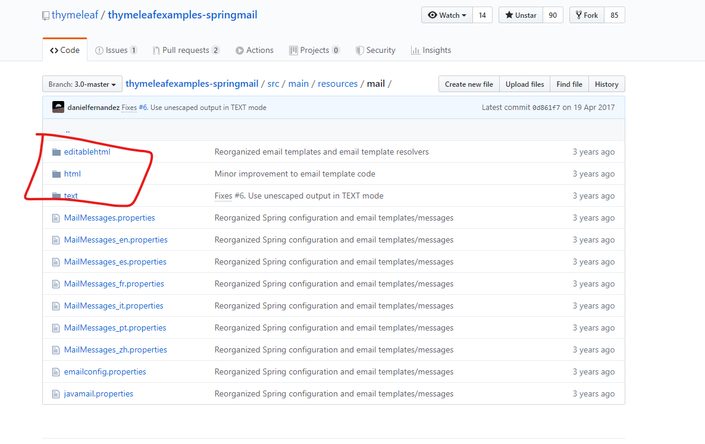
Task: Click the file icon beside emailconfig.properties
Action: 56,372
